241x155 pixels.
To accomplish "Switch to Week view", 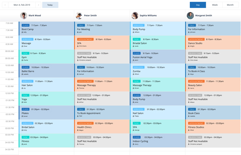I will click(x=215, y=5).
